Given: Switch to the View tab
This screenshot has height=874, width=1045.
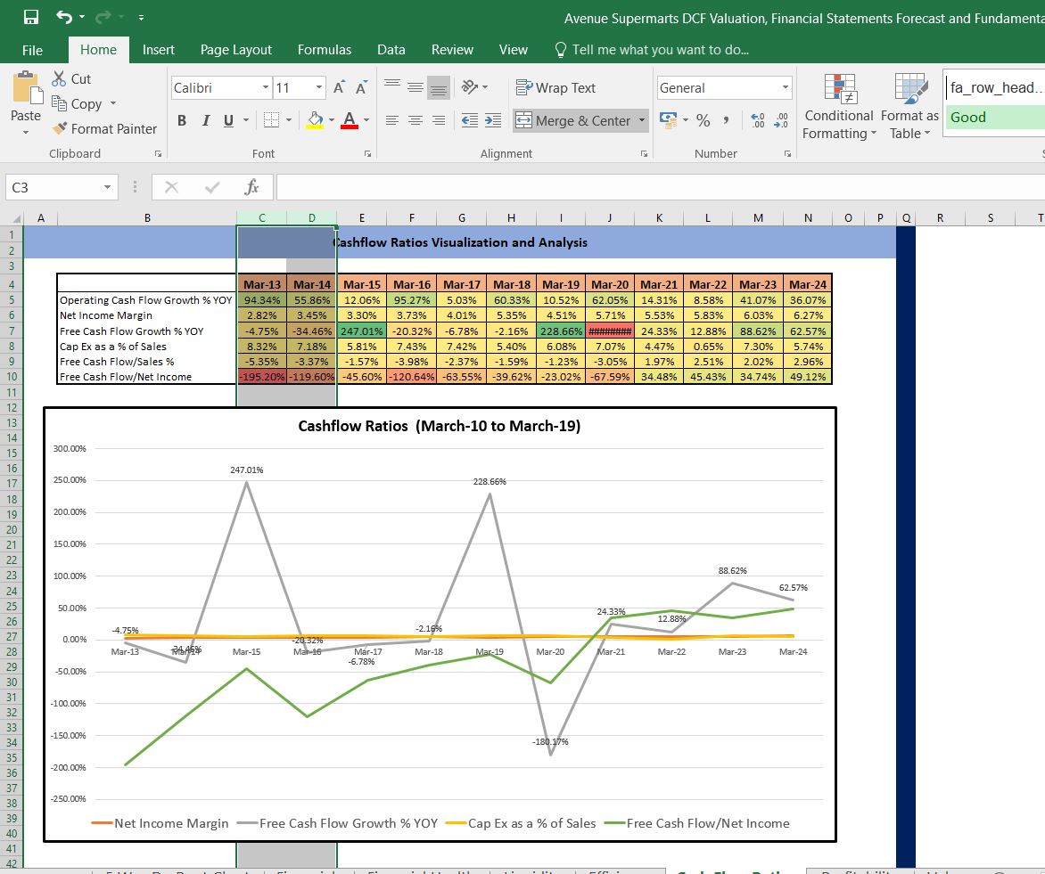Looking at the screenshot, I should pyautogui.click(x=514, y=50).
